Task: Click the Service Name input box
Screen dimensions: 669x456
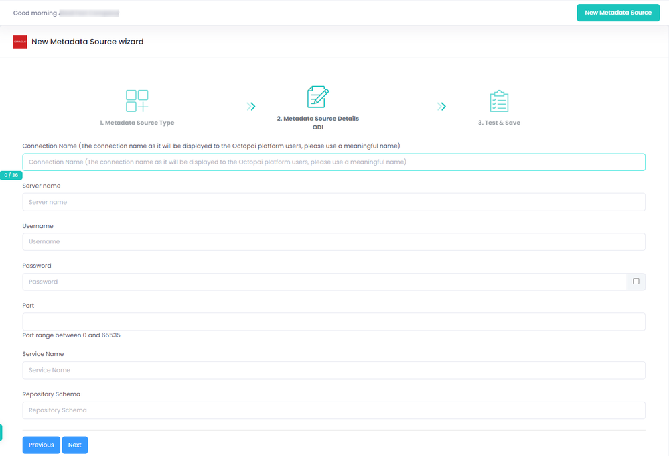Action: click(x=333, y=370)
